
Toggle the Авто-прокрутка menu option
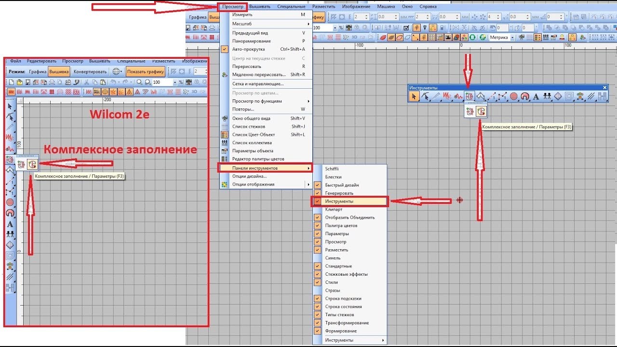266,49
